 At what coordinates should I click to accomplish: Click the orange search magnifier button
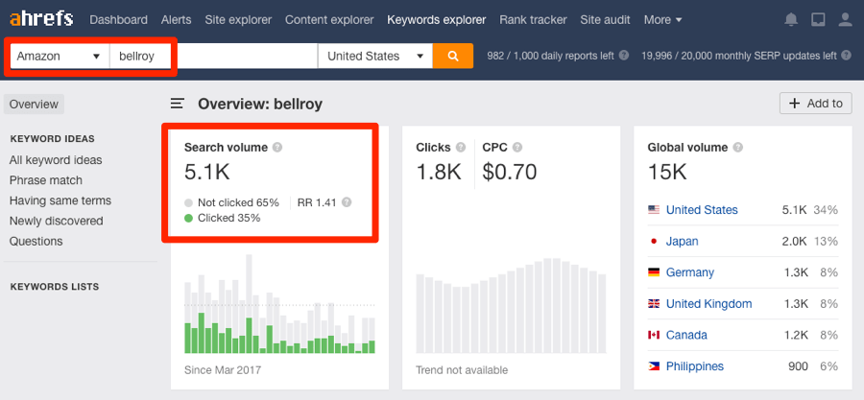pyautogui.click(x=453, y=57)
